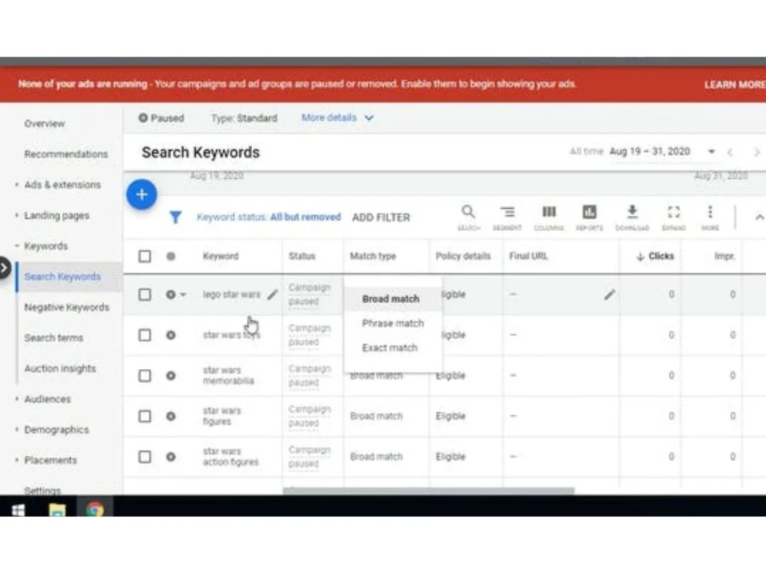The width and height of the screenshot is (766, 574).
Task: Expand More details chevron
Action: click(x=369, y=118)
